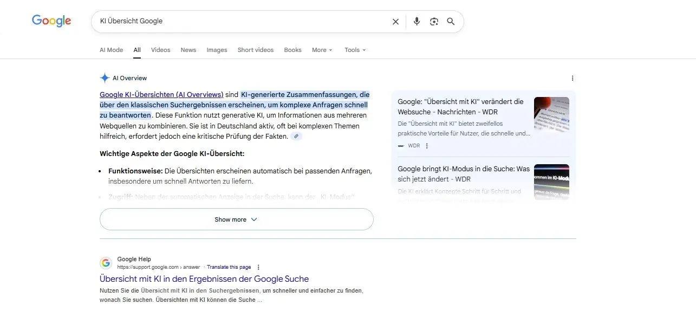
Task: Open the Google Help result favicon
Action: coord(106,262)
